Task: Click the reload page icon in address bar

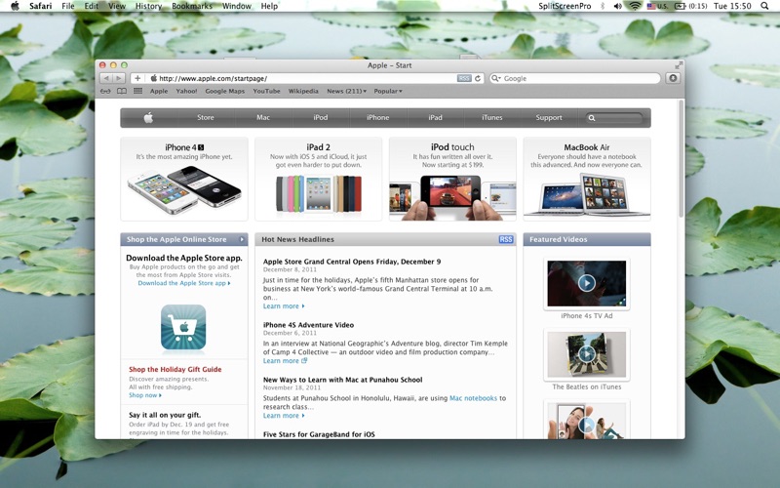Action: 478,78
